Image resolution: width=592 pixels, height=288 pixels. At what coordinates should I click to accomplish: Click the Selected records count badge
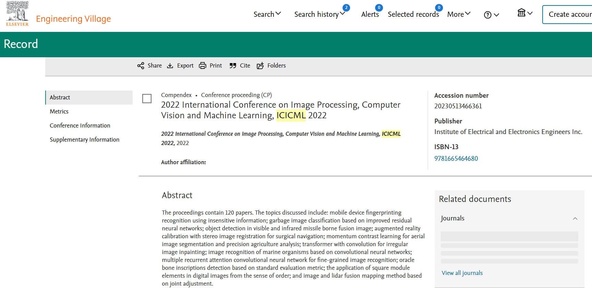[439, 8]
